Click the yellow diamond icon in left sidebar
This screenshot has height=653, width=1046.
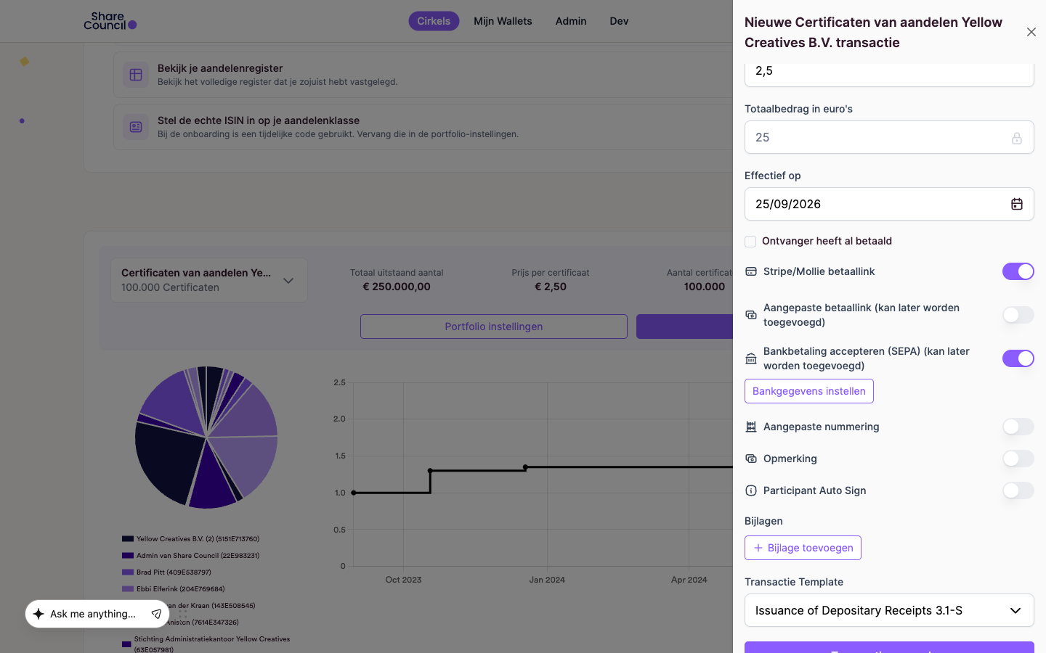24,62
